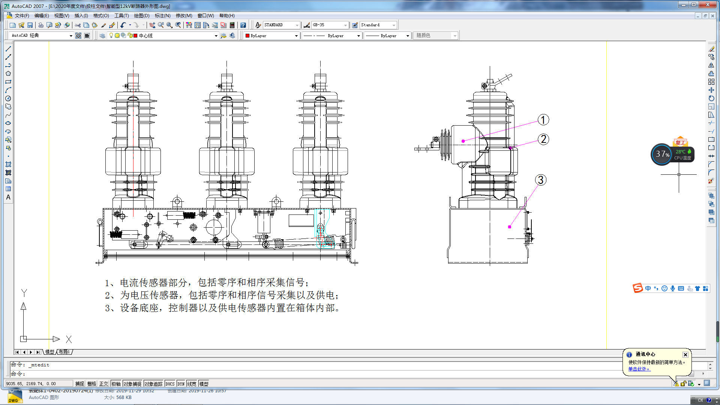Image resolution: width=720 pixels, height=405 pixels.
Task: Select the Pan realtime hand tool
Action: (152, 25)
